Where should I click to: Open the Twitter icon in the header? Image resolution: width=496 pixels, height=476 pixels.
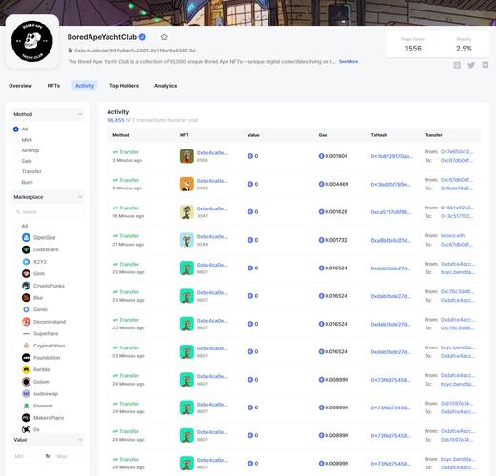click(x=471, y=65)
